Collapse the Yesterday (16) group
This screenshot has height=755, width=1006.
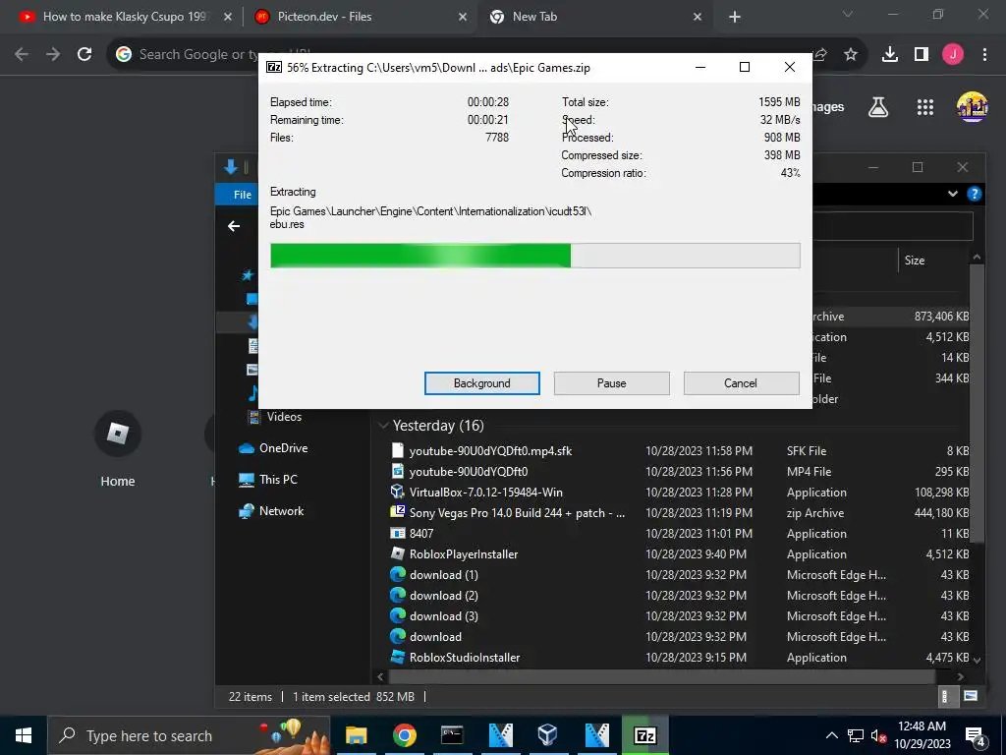point(383,426)
